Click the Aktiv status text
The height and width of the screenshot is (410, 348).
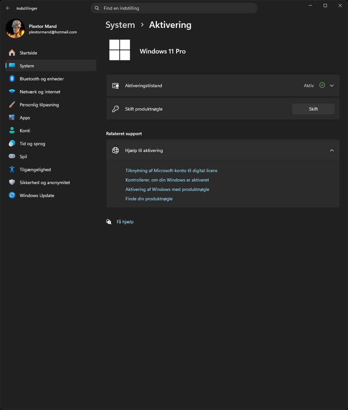pyautogui.click(x=309, y=85)
